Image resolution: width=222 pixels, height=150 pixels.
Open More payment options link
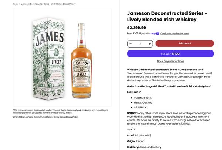[170, 61]
